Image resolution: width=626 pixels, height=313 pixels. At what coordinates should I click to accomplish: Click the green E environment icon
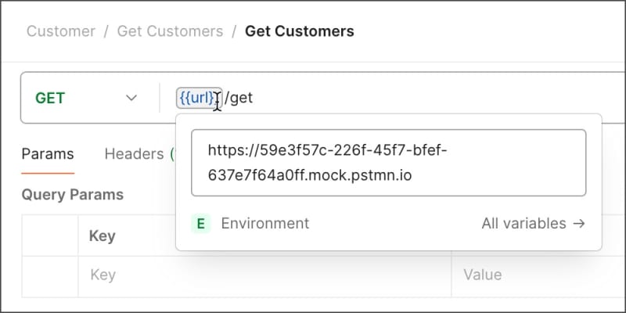point(201,224)
